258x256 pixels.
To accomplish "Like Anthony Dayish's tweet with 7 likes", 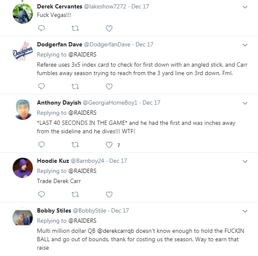I will [x=109, y=145].
